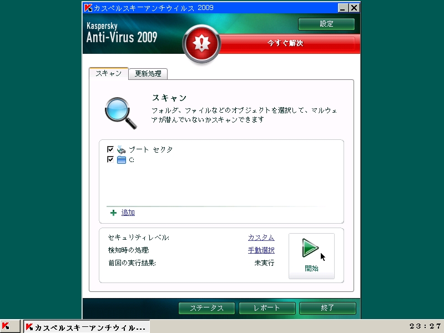
Task: Select the C: list entry text
Action: 132,160
